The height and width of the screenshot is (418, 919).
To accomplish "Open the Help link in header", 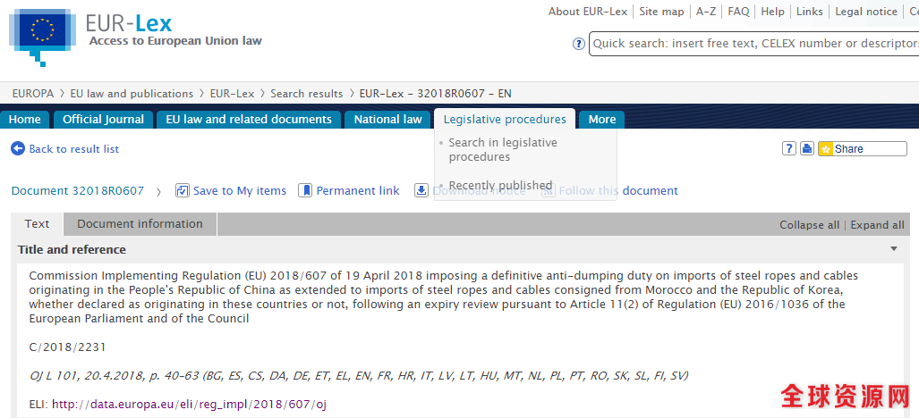I will pyautogui.click(x=772, y=12).
